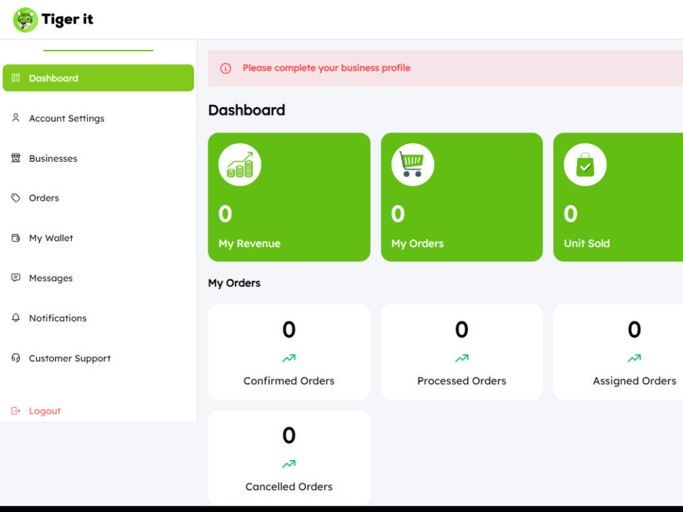Click the My Wallet wallet icon

click(x=16, y=238)
